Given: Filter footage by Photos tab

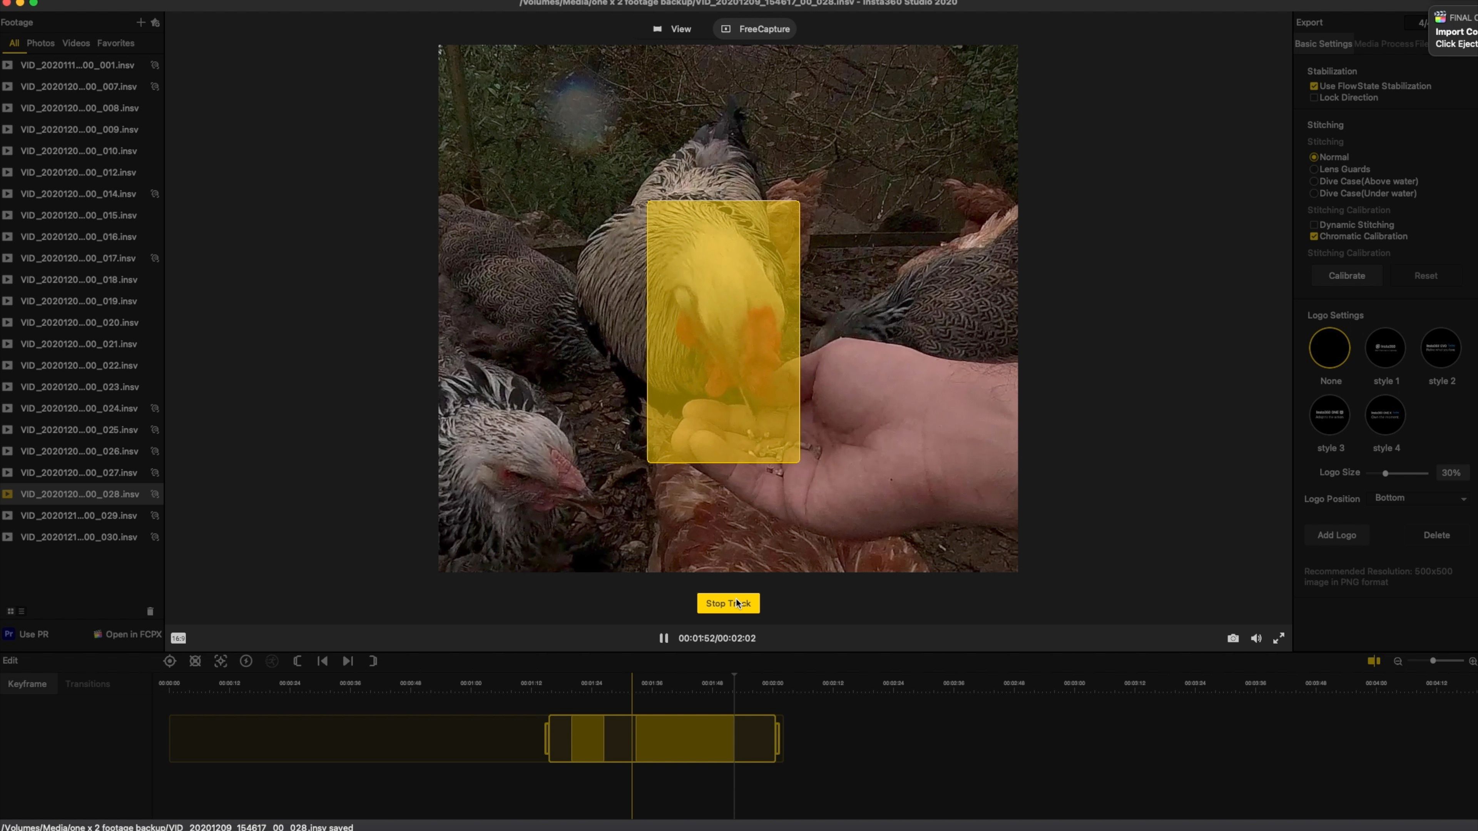Looking at the screenshot, I should click(41, 43).
